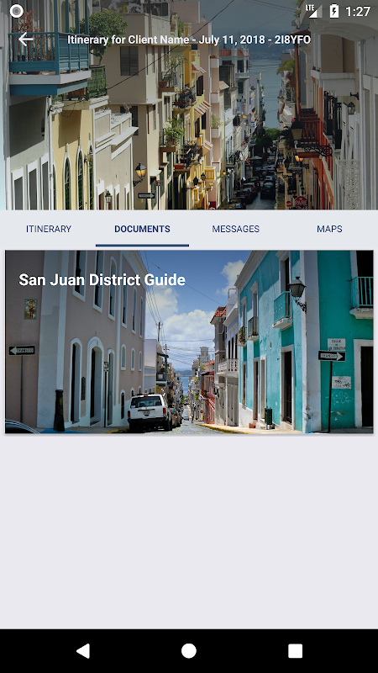This screenshot has width=378, height=673.
Task: Click the San Juan District Guide title text
Action: point(102,280)
